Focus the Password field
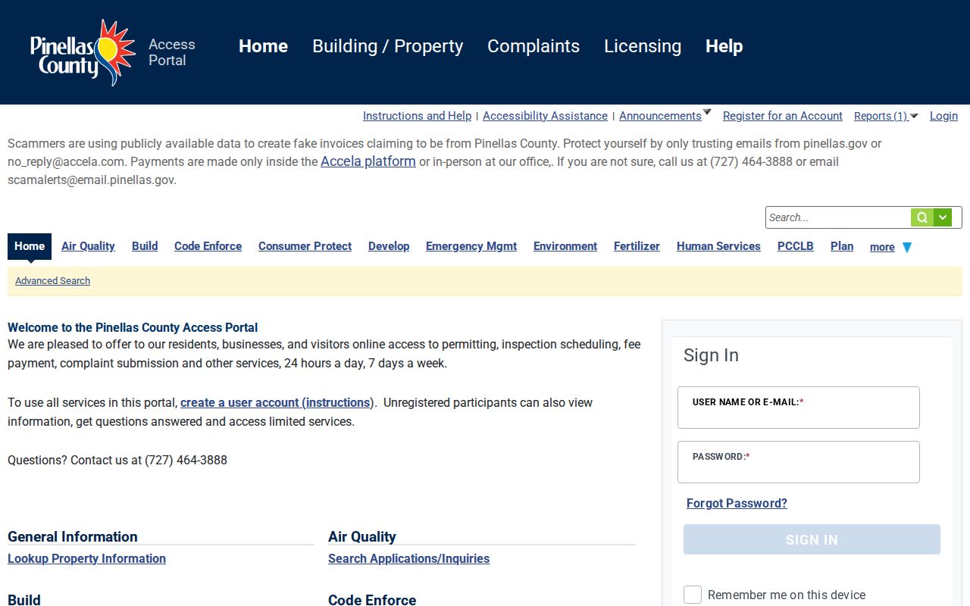This screenshot has width=970, height=606. click(x=799, y=462)
